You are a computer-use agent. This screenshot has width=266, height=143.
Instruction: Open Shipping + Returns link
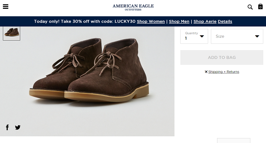(x=223, y=72)
